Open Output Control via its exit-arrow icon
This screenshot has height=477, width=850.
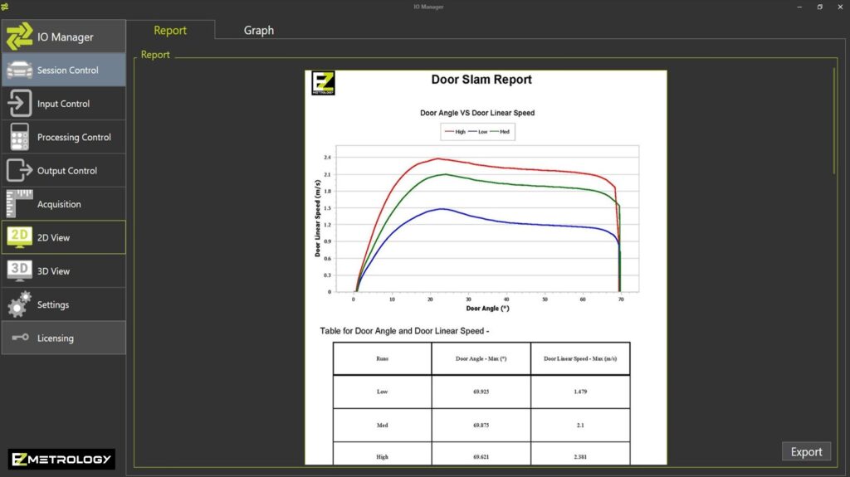(20, 171)
